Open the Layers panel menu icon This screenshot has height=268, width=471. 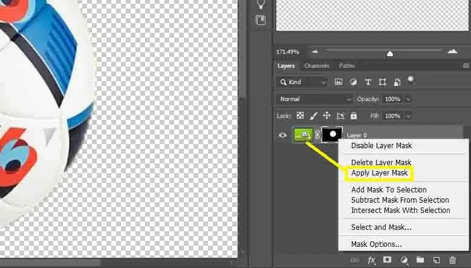(x=466, y=65)
